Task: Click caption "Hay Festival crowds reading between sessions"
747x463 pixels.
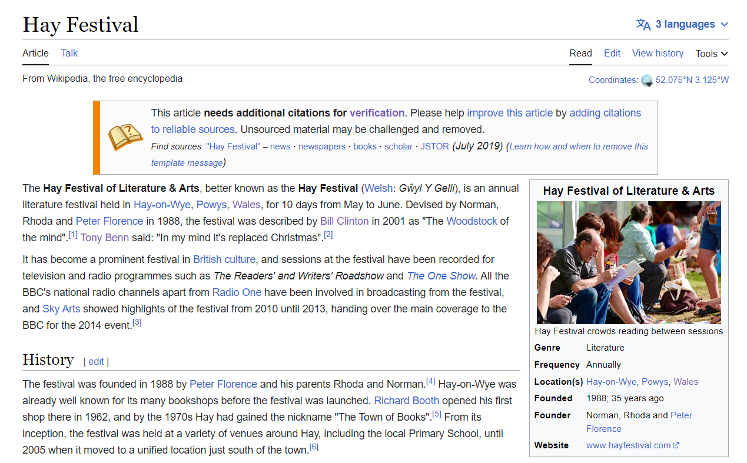Action: [629, 331]
